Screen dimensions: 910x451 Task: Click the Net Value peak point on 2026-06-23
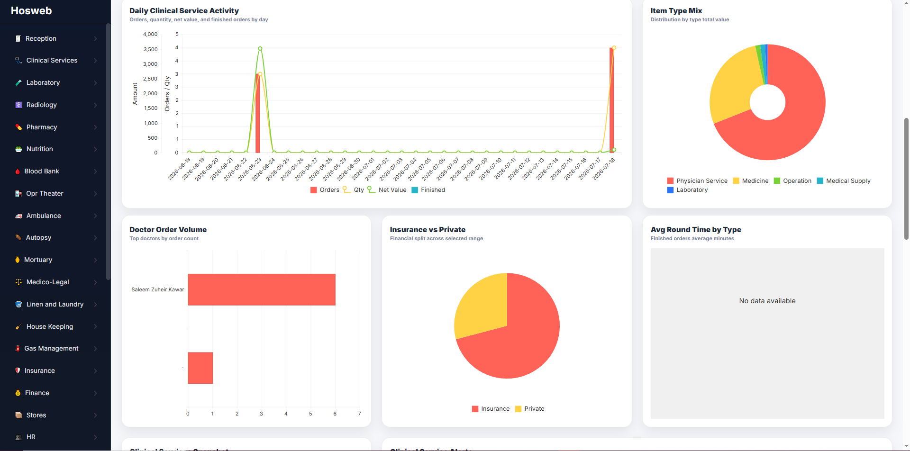pos(260,49)
